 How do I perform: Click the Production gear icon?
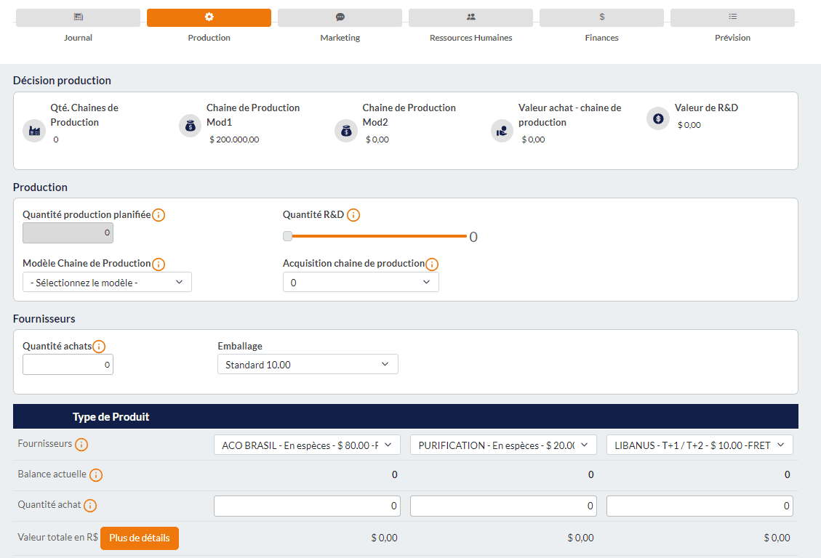pos(209,17)
